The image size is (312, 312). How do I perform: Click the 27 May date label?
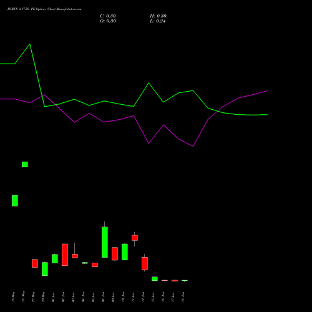(34, 296)
